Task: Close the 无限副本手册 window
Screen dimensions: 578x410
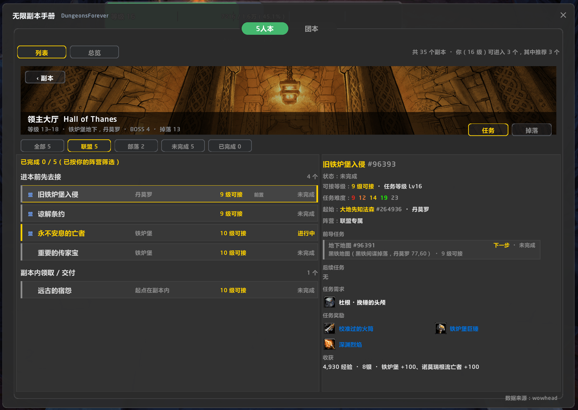Action: point(563,15)
